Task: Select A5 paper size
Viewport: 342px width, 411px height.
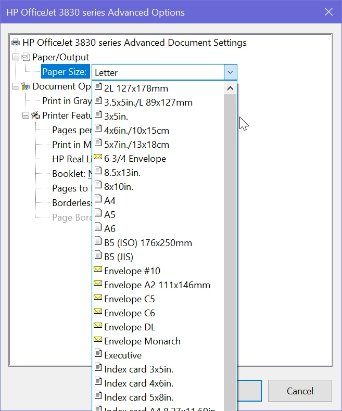Action: 158,214
